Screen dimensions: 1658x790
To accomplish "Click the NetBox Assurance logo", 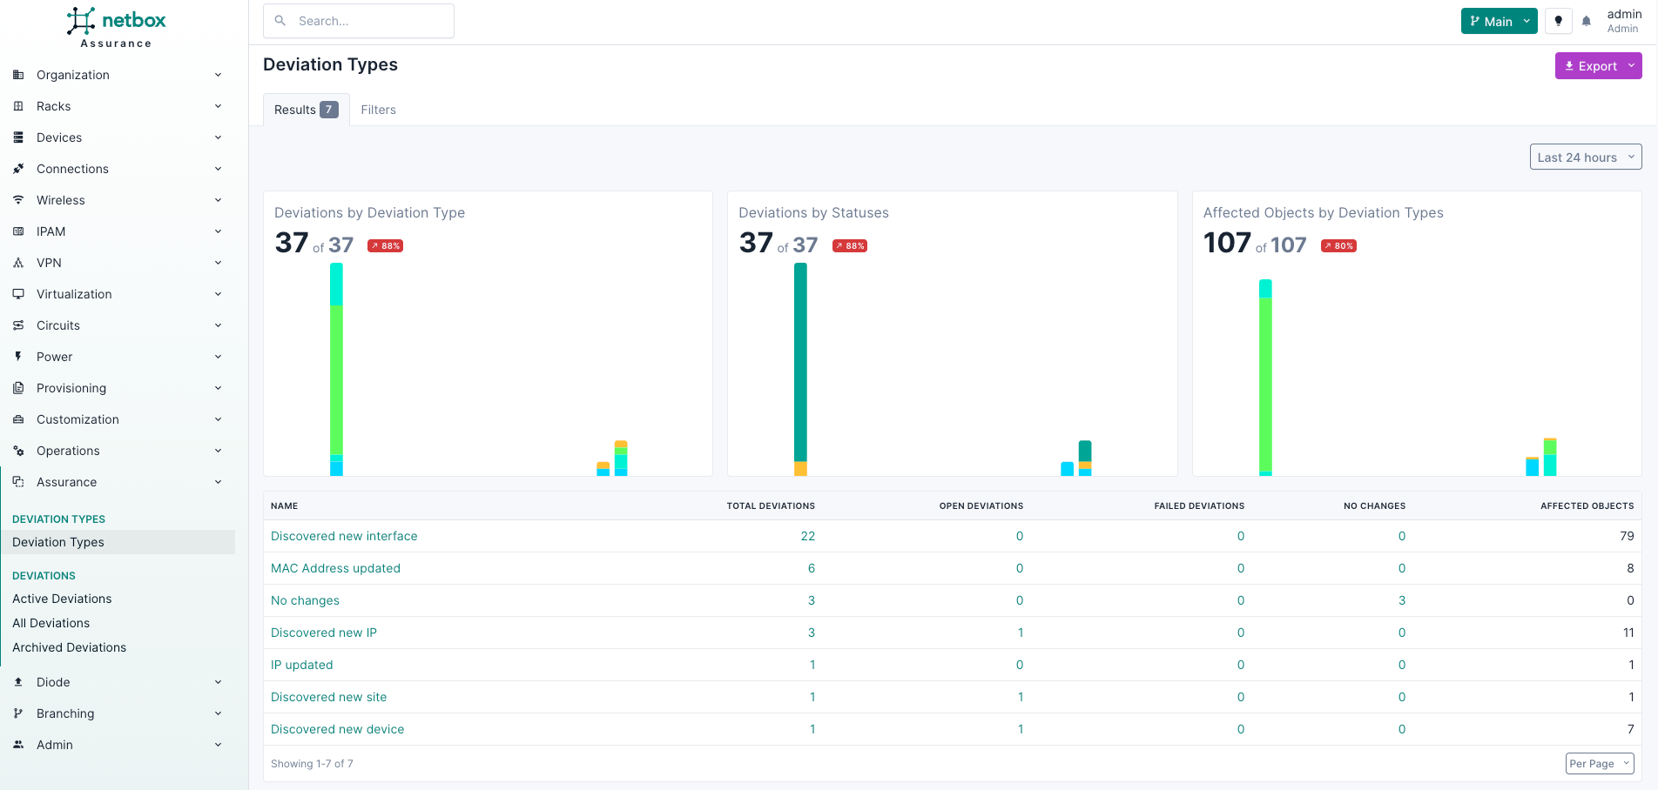I will tap(117, 28).
